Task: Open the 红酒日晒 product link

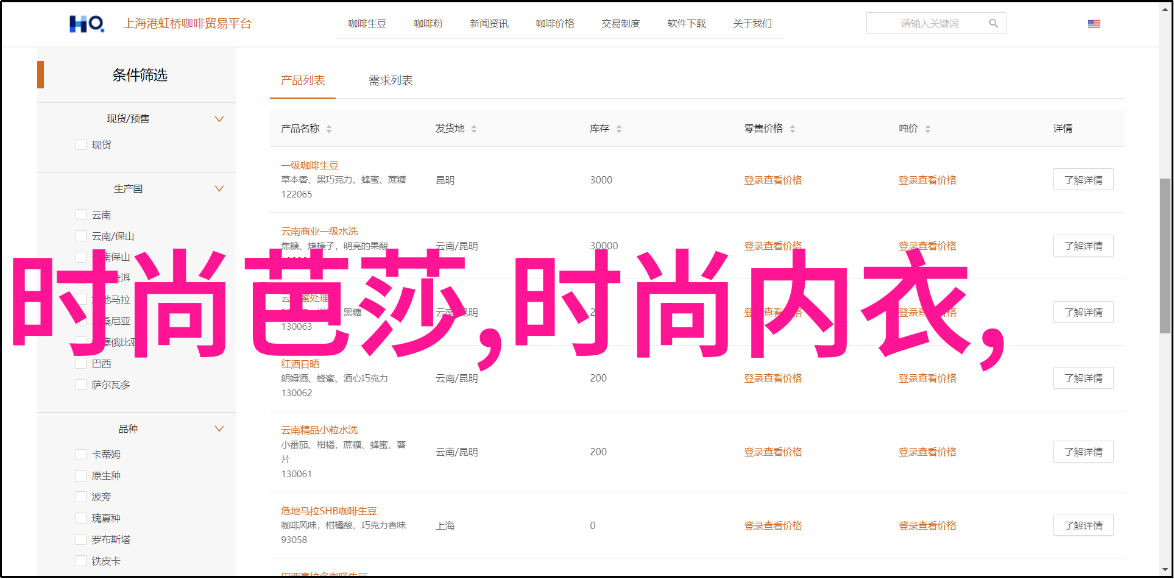Action: (300, 364)
